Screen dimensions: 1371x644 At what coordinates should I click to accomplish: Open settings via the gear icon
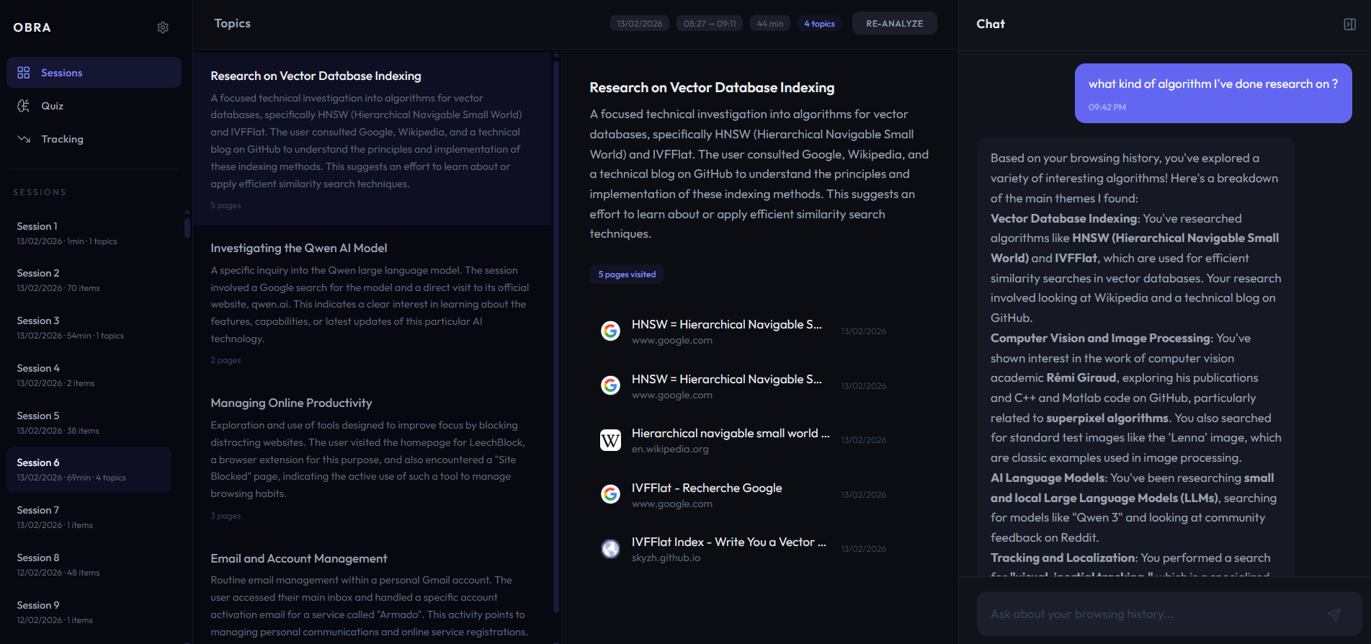pyautogui.click(x=163, y=27)
